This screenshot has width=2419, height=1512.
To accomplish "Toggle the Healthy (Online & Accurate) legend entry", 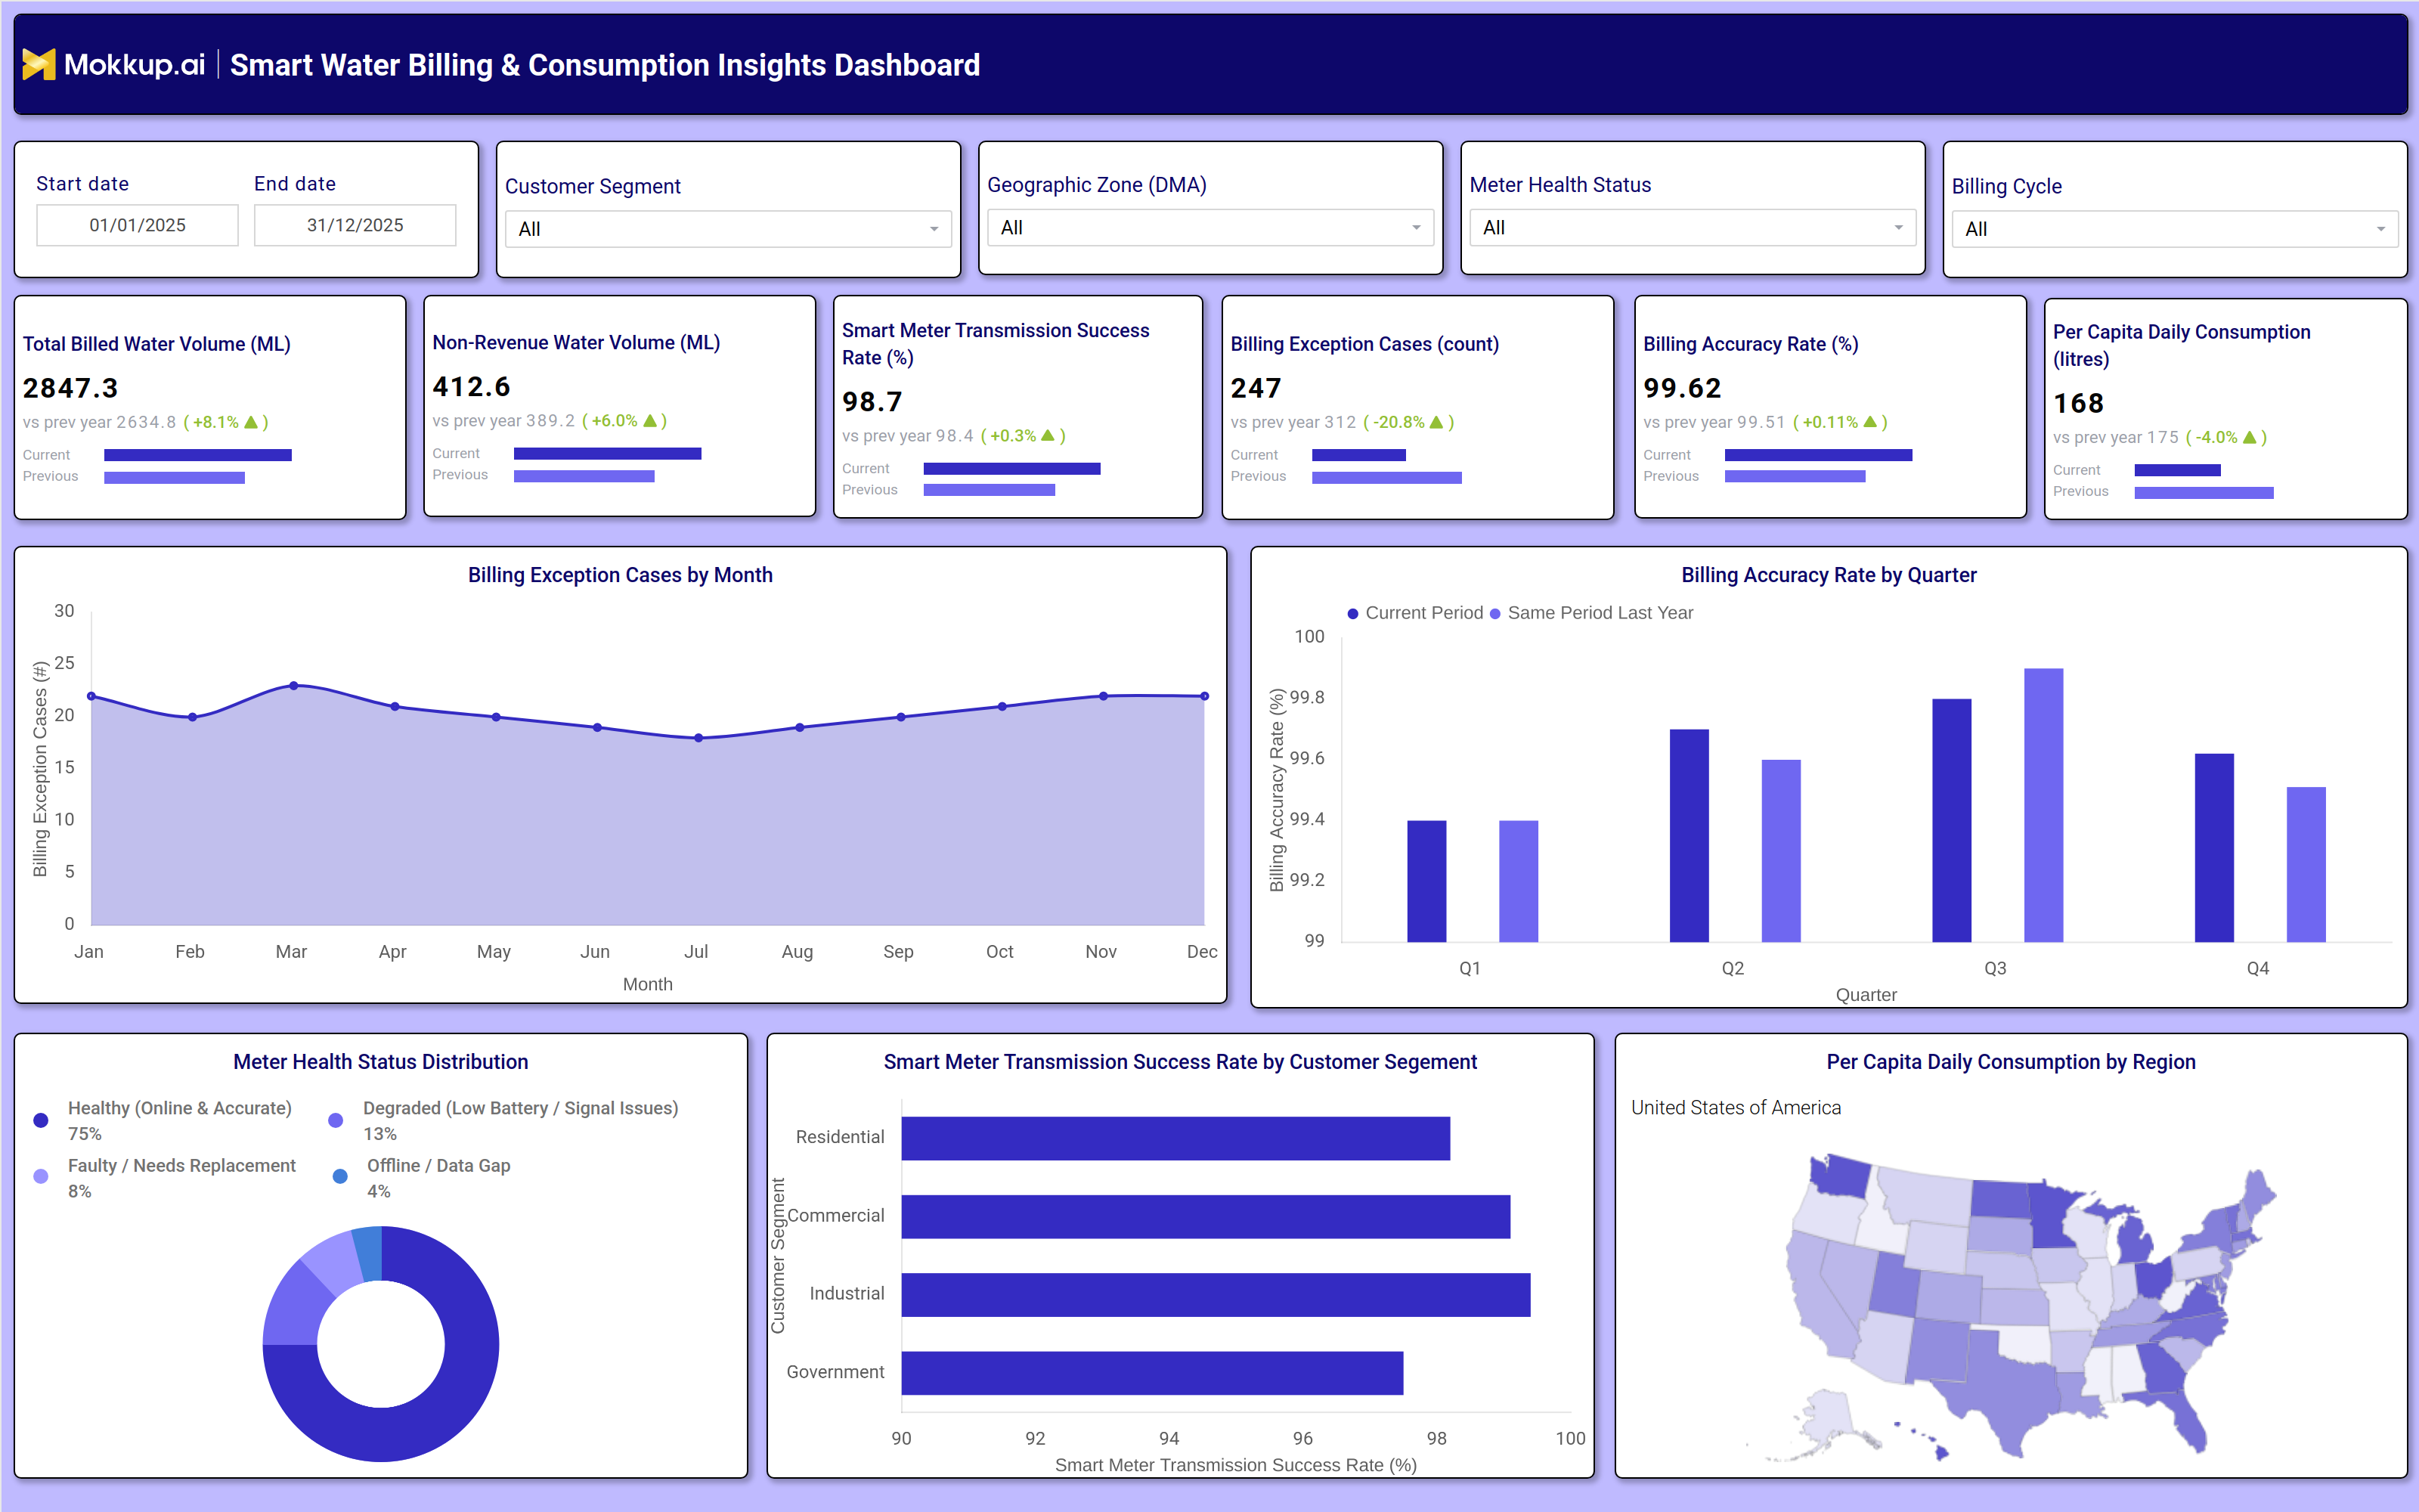I will tap(165, 1120).
